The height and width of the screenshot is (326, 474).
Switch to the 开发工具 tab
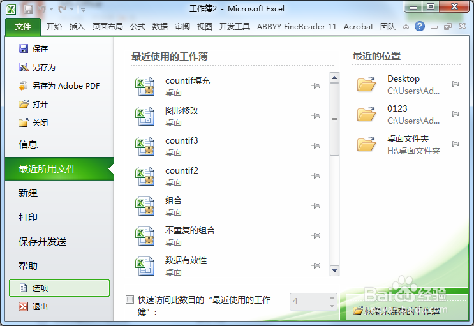click(x=235, y=27)
